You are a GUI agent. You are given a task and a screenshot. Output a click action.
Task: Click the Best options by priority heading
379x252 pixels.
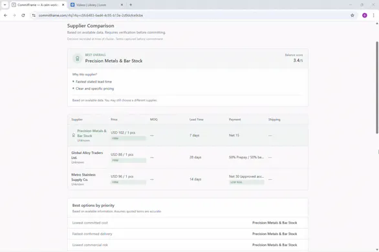93,205
